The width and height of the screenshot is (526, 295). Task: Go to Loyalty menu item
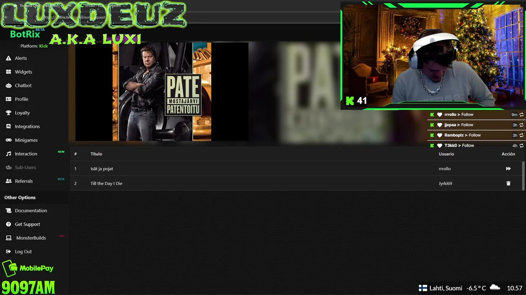tap(22, 113)
